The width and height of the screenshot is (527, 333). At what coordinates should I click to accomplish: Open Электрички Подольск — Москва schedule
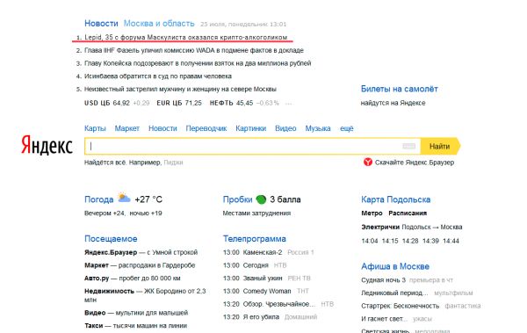point(412,227)
